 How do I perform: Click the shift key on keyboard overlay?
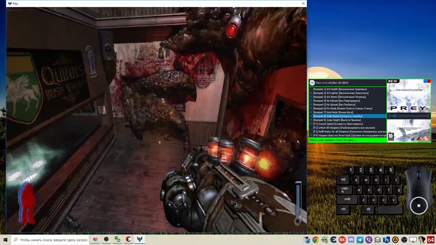click(x=347, y=199)
